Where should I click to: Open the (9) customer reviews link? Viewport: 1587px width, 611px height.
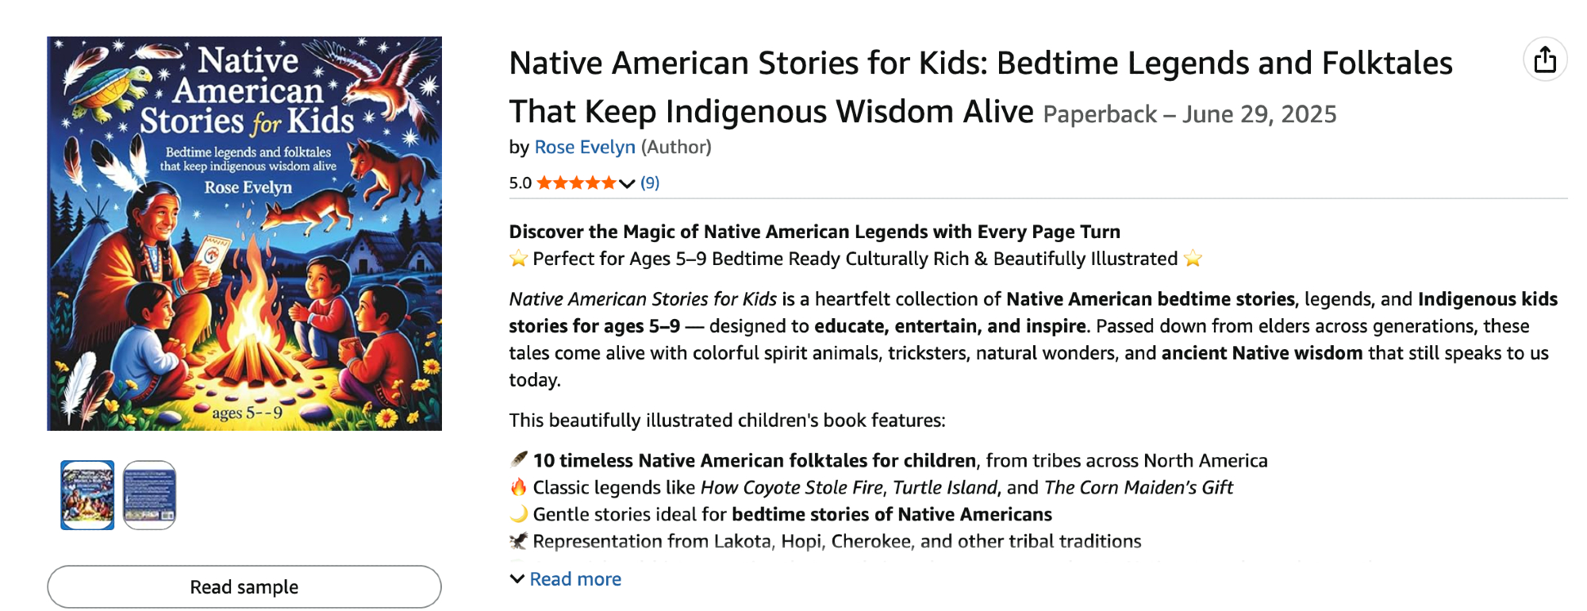[650, 183]
